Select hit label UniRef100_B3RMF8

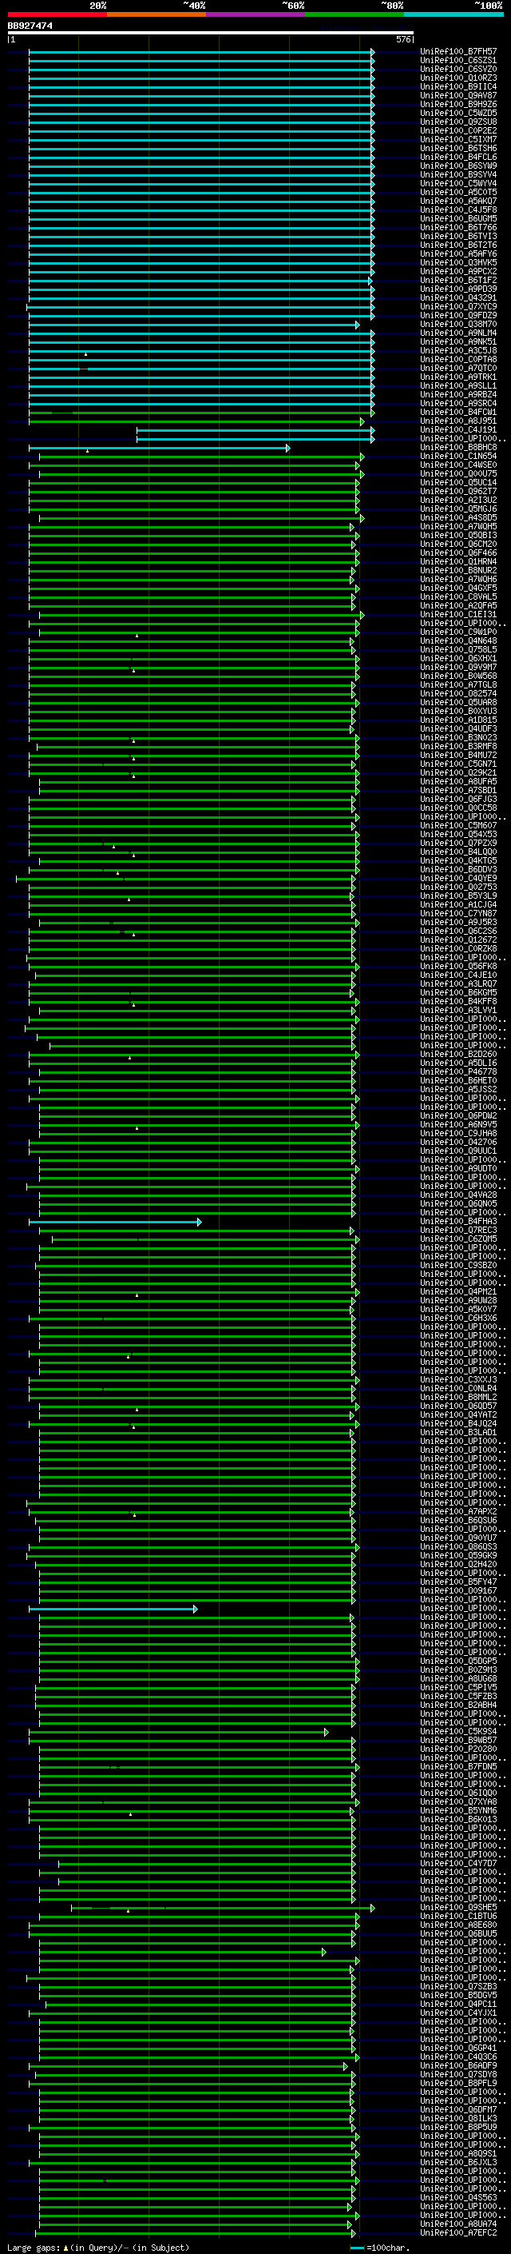coord(458,746)
